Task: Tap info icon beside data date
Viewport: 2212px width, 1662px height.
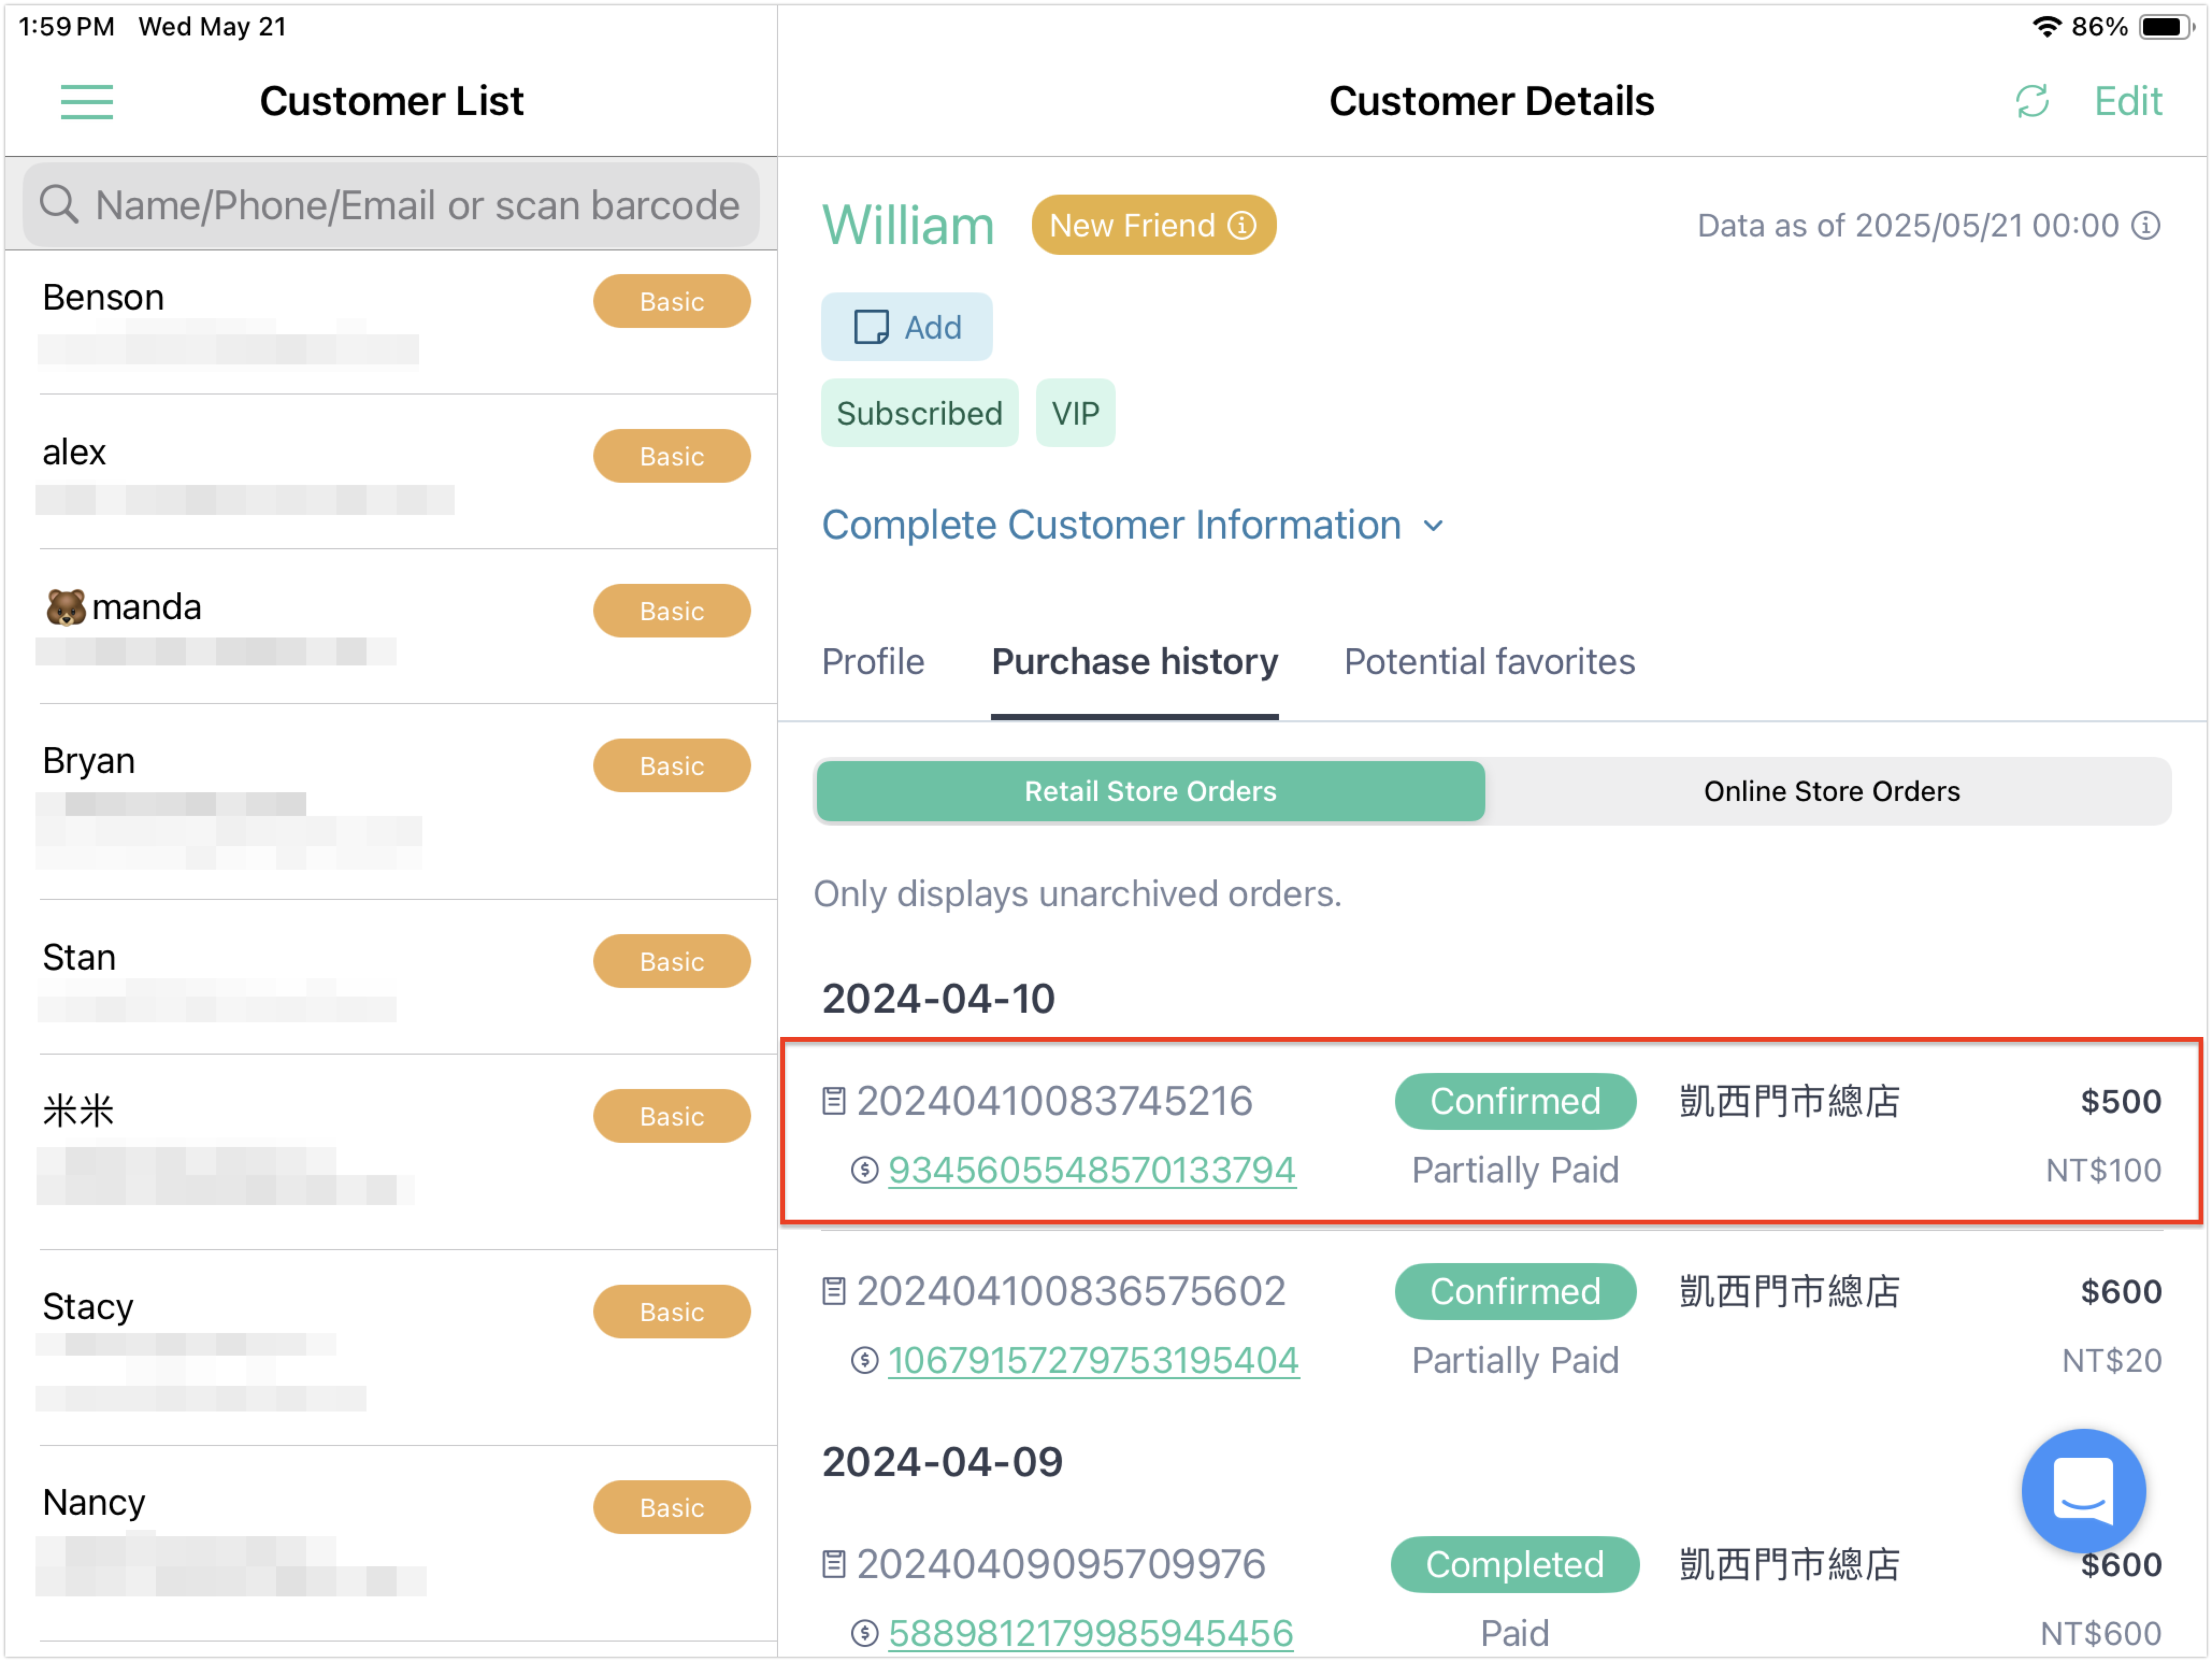Action: point(2145,226)
